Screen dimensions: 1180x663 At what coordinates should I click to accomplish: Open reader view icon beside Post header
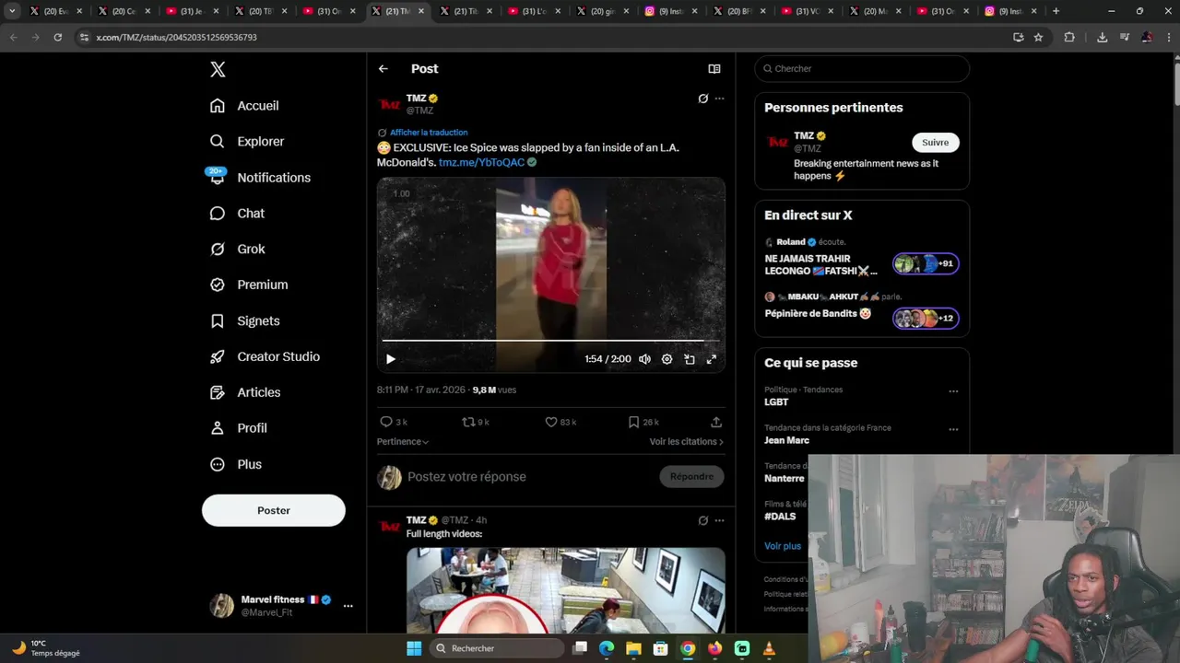tap(714, 69)
